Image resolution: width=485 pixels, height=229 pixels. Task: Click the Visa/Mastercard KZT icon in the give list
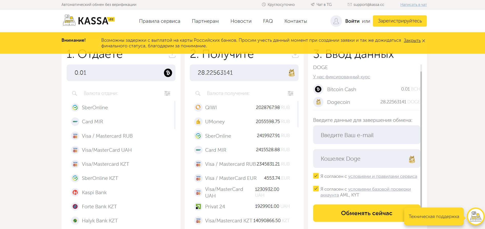coord(75,164)
